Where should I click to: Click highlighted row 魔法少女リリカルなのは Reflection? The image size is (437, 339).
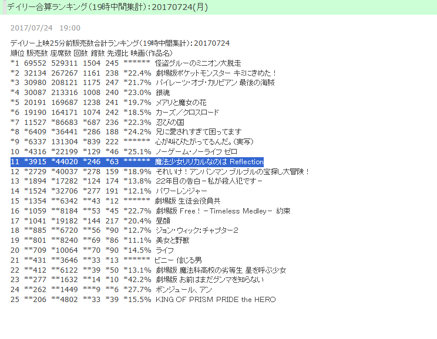pos(137,162)
